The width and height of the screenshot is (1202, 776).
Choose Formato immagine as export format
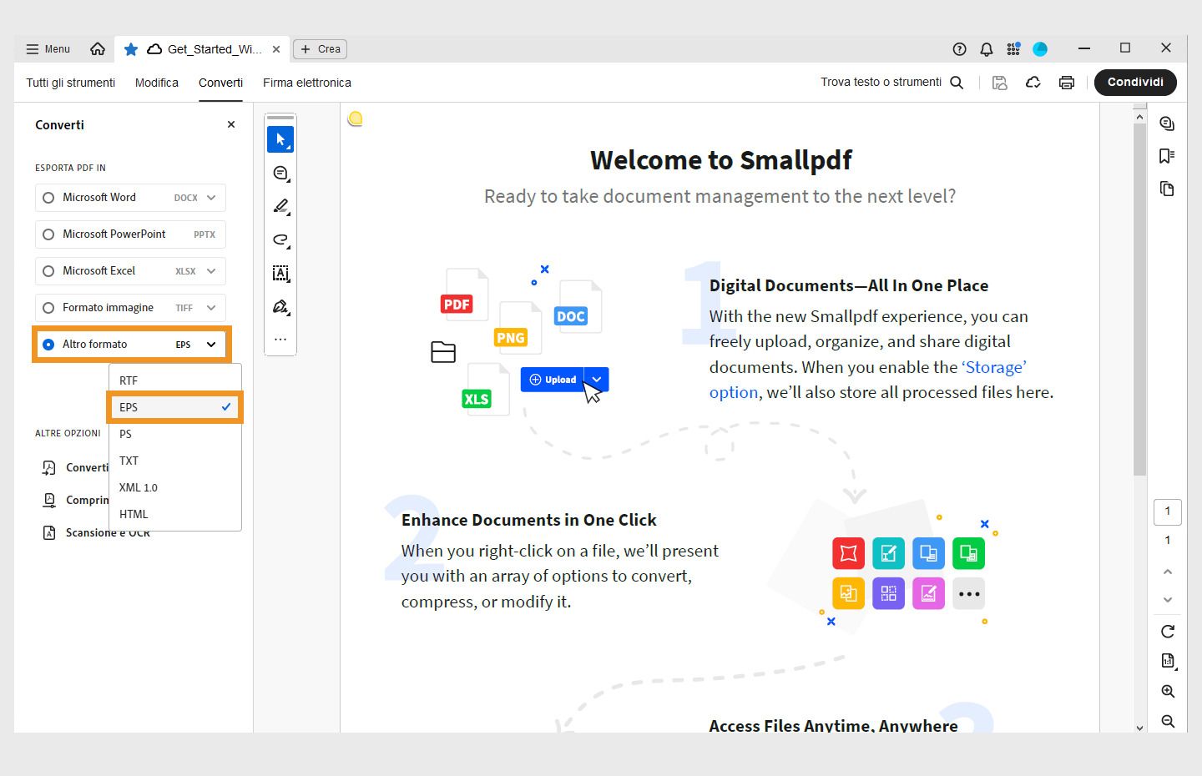point(48,307)
